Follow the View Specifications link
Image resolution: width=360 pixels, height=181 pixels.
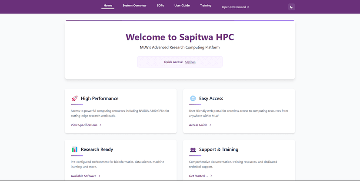pyautogui.click(x=84, y=125)
